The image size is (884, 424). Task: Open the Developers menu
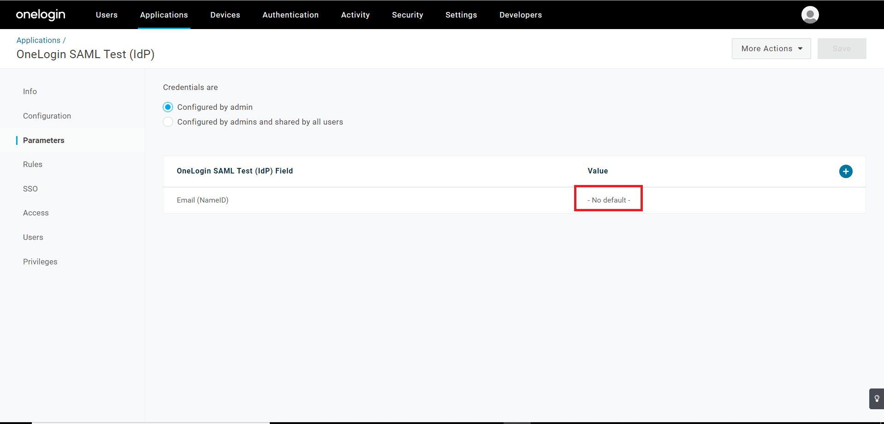[520, 15]
